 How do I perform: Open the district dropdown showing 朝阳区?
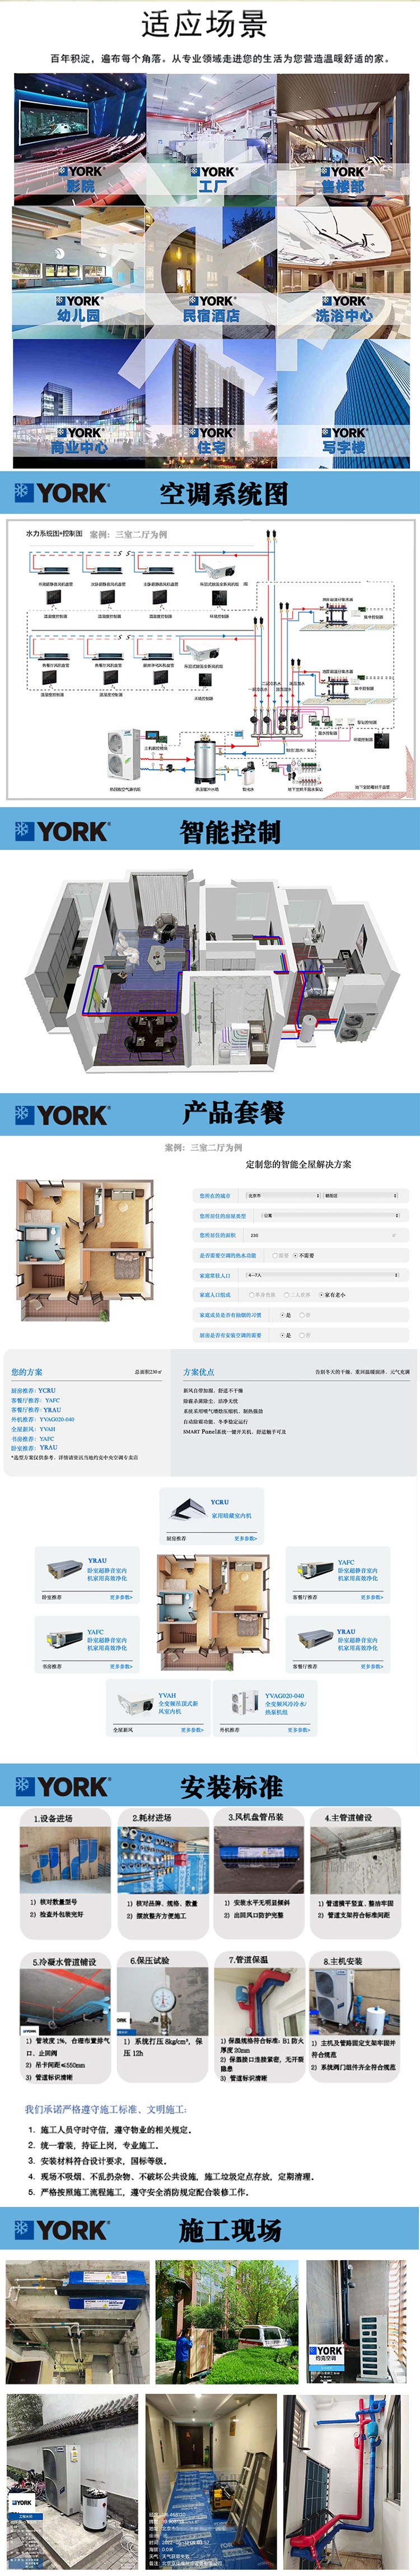pos(361,1195)
